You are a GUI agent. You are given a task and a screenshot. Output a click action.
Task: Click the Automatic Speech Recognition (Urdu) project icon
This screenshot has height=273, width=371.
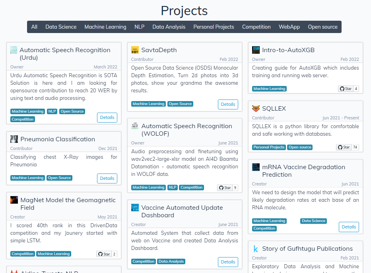(x=14, y=50)
